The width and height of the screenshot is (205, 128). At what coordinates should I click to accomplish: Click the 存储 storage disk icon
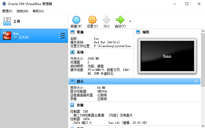[x=72, y=105]
